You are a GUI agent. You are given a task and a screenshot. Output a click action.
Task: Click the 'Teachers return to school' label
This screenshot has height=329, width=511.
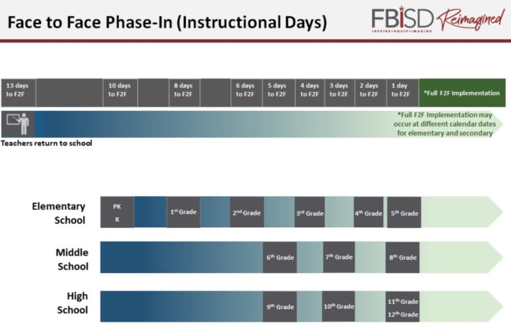coord(47,143)
